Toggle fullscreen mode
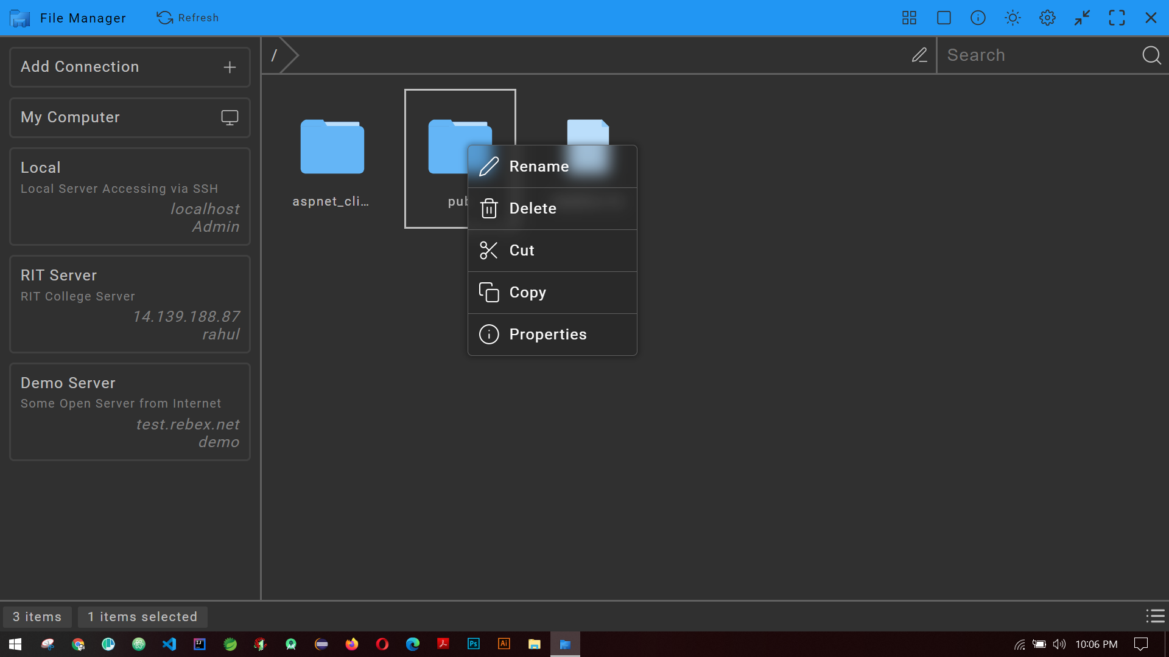This screenshot has width=1169, height=657. pyautogui.click(x=1117, y=18)
